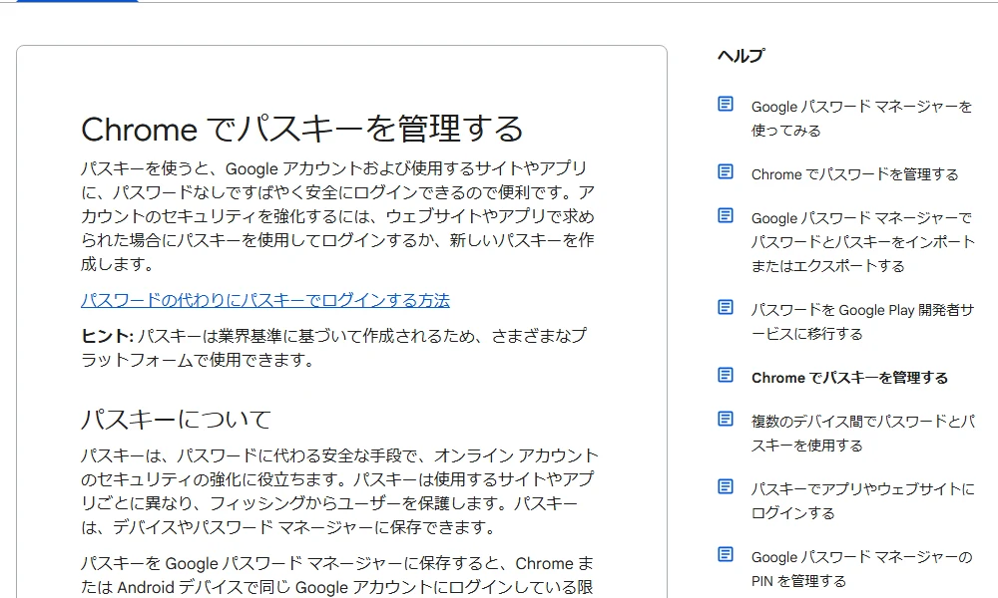
Task: Open 'パスキーでアプリやウェブサイトにログインする' article
Action: pyautogui.click(x=862, y=500)
